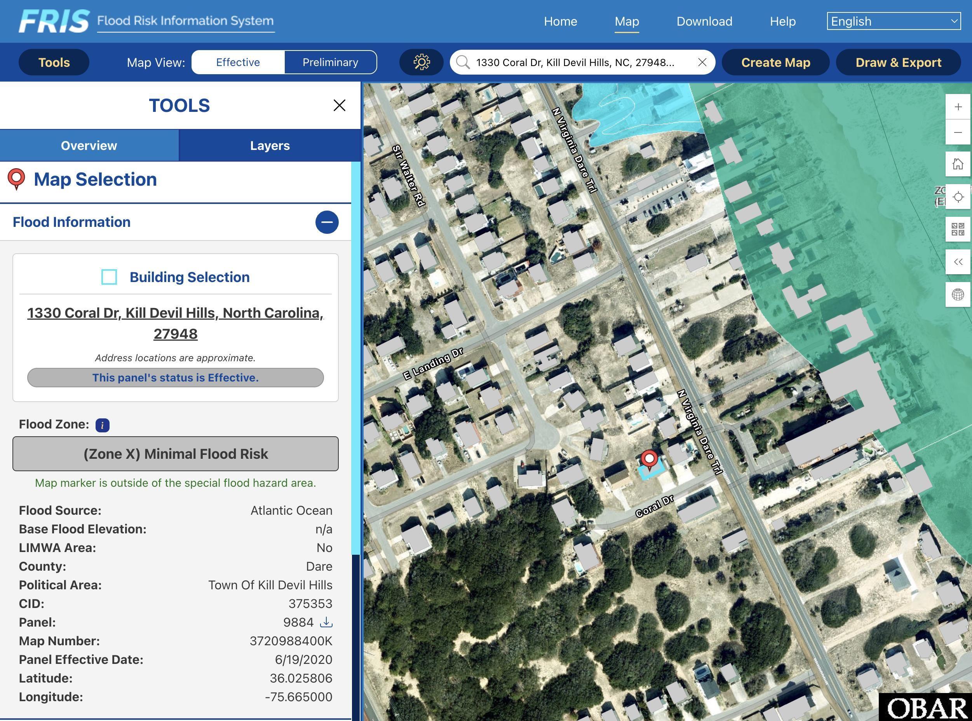Collapse the map toolbar with double chevron
The width and height of the screenshot is (972, 721).
pos(958,262)
